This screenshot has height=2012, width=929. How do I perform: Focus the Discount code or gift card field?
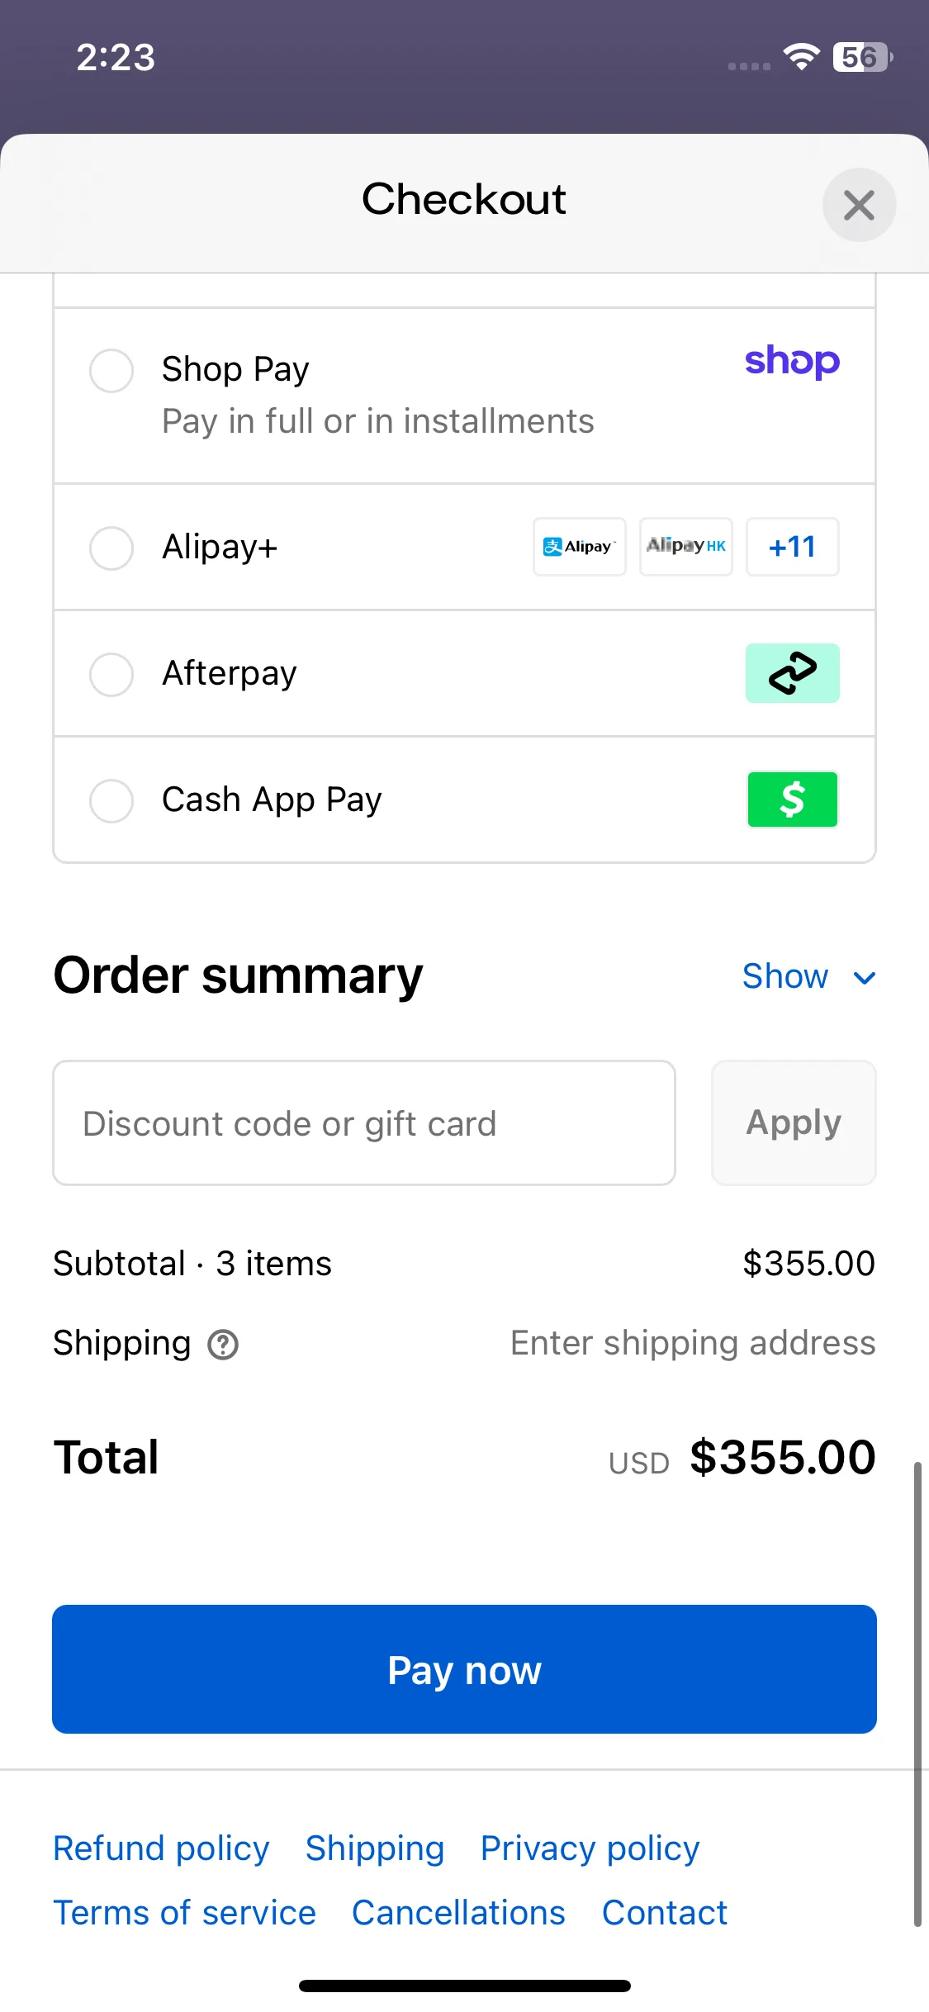364,1123
